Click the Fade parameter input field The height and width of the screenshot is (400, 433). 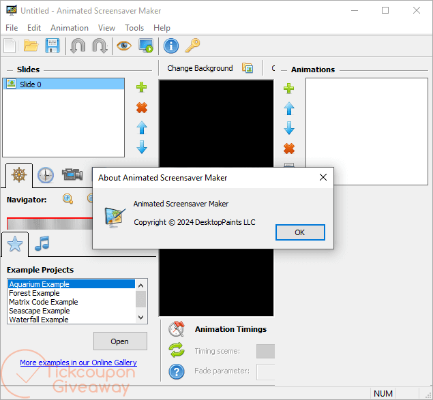[266, 372]
